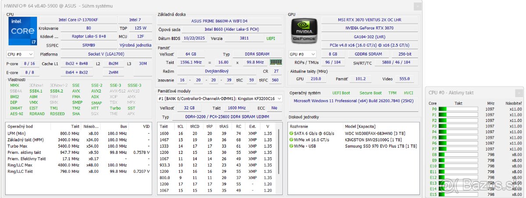Click the E8 core clock bar

click(458, 155)
